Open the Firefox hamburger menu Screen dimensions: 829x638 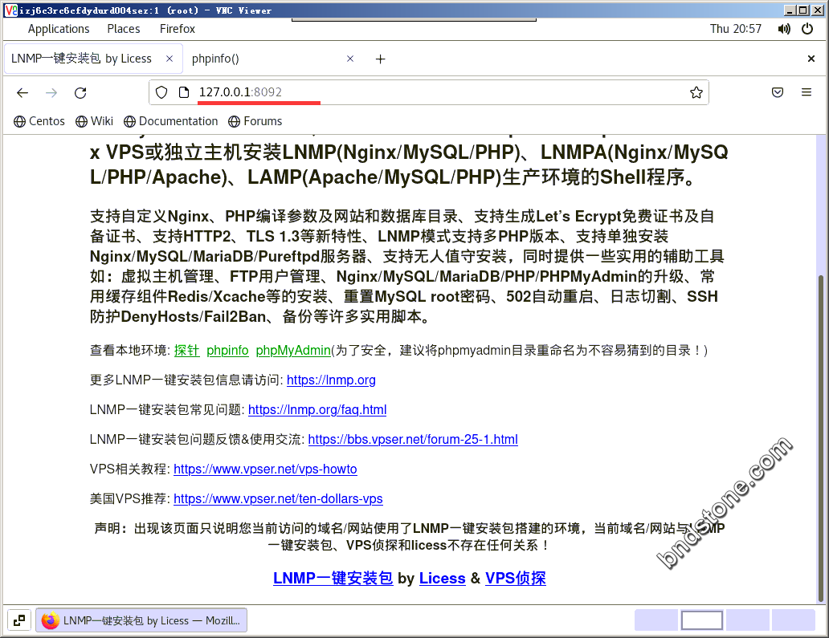point(807,92)
